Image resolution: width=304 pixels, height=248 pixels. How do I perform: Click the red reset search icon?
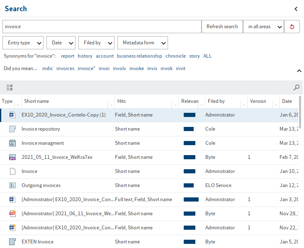(x=292, y=27)
